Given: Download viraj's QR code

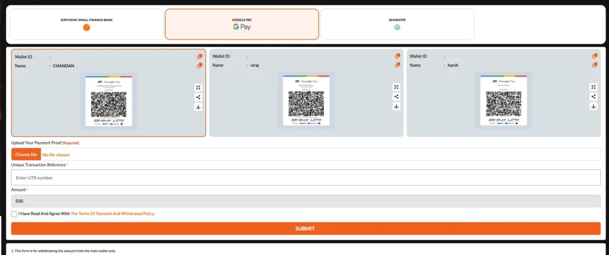Looking at the screenshot, I should pos(396,106).
